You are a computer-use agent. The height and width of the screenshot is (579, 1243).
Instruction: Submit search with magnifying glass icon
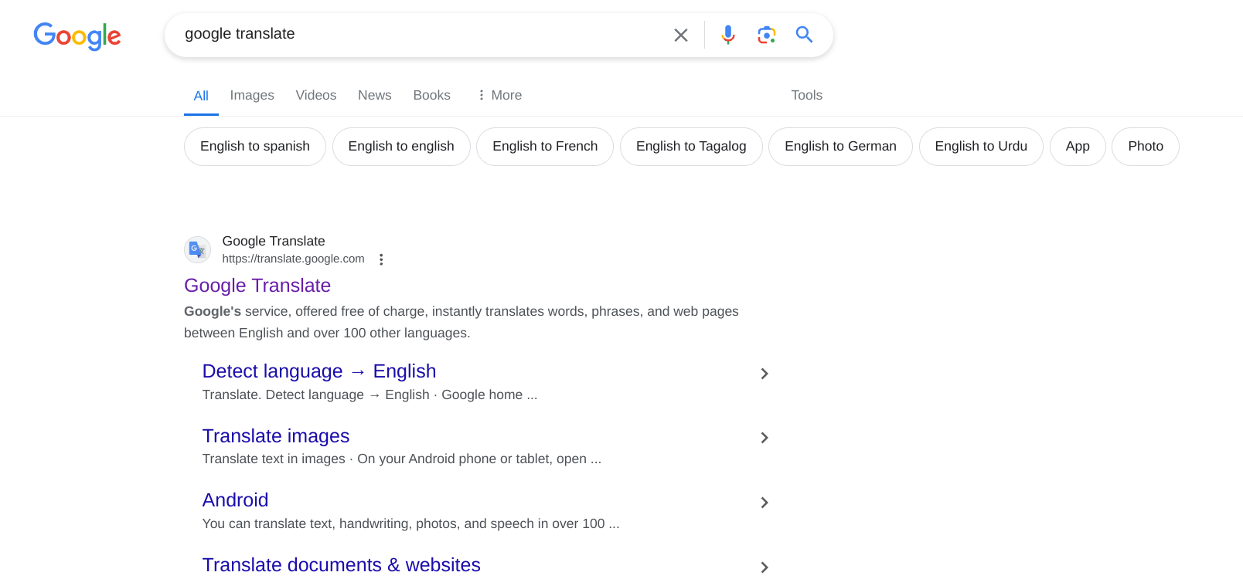click(804, 35)
